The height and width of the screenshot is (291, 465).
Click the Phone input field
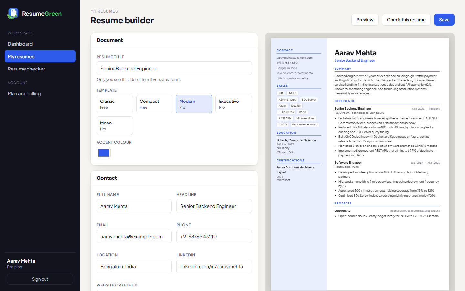point(214,236)
